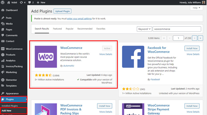
Task: Click the 5+ Million Active Installations text
Action: 49,80
